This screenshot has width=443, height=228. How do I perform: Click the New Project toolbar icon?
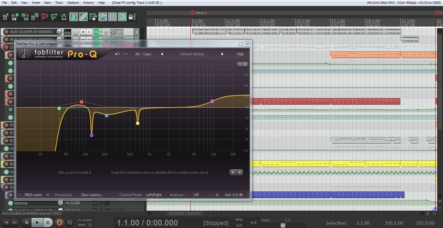tap(6, 17)
